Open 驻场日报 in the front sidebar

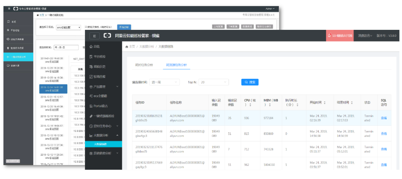(98, 76)
